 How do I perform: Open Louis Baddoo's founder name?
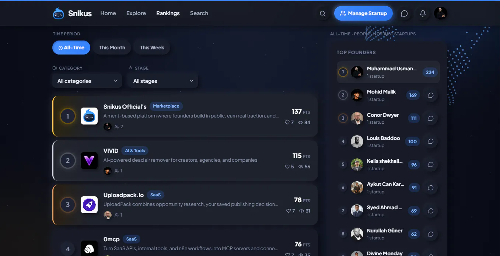(384, 138)
